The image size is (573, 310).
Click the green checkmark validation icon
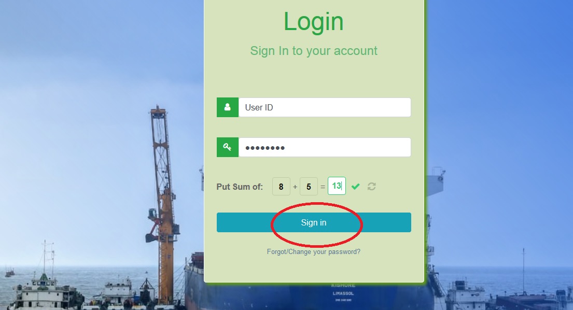coord(355,187)
